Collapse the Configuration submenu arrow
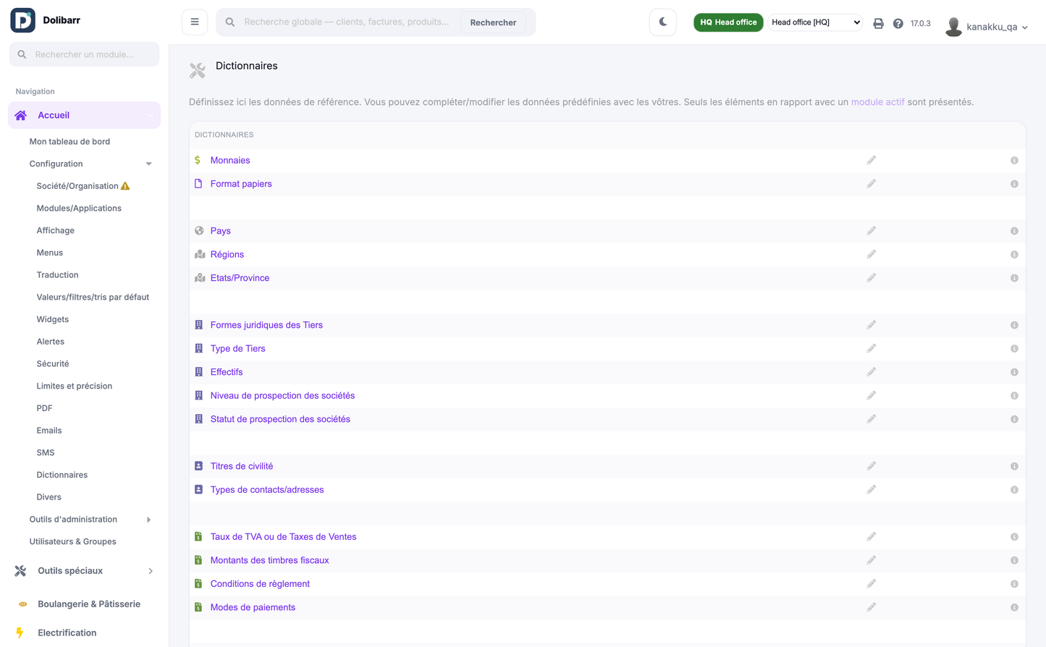Image resolution: width=1046 pixels, height=647 pixels. (x=148, y=164)
